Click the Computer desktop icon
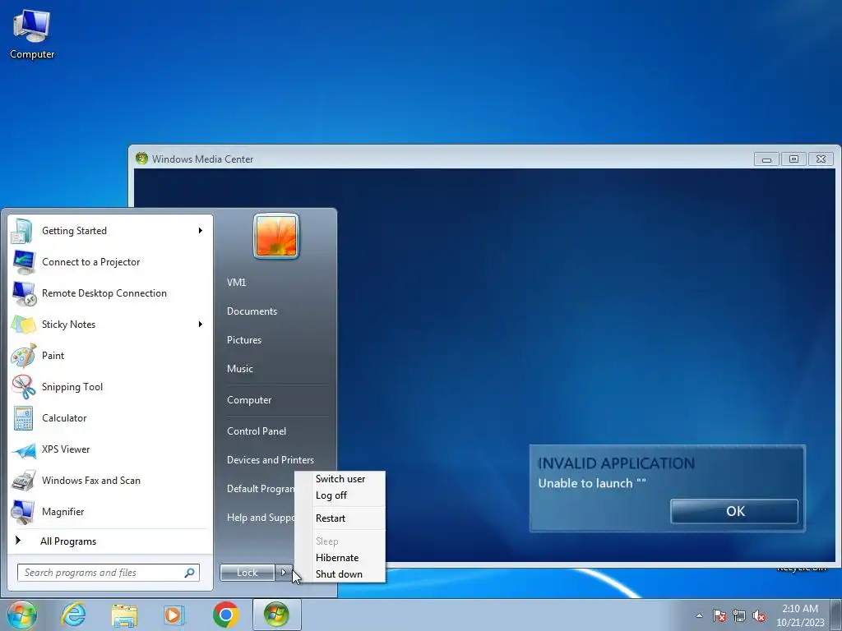Screen dimensions: 842x631 [32, 35]
